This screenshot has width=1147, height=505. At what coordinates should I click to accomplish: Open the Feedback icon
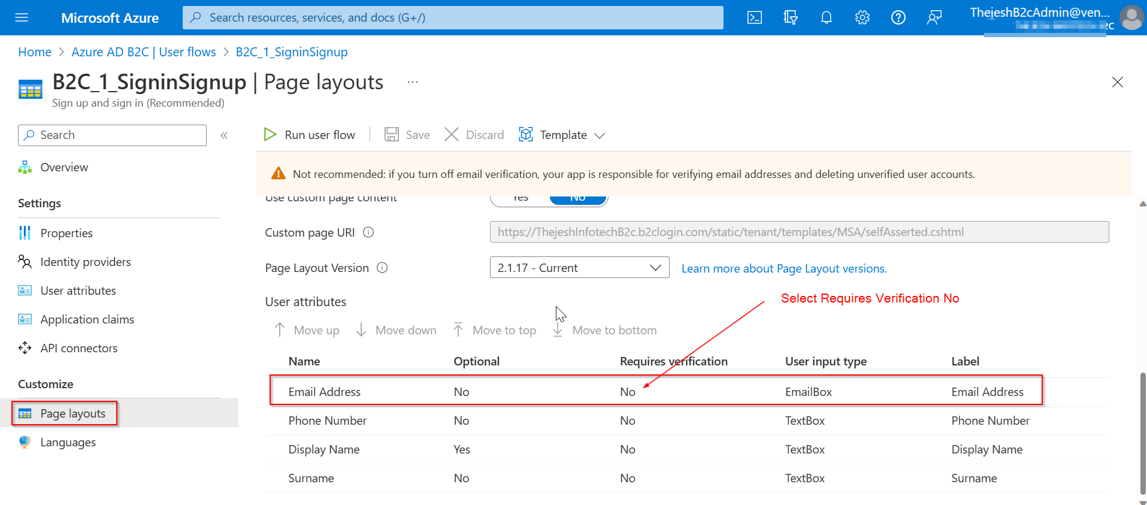[x=934, y=17]
